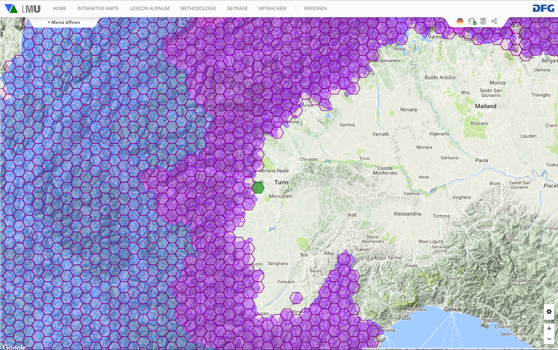This screenshot has height=350, width=558.
Task: Open the BEITRÄGE menu entry
Action: pos(237,9)
